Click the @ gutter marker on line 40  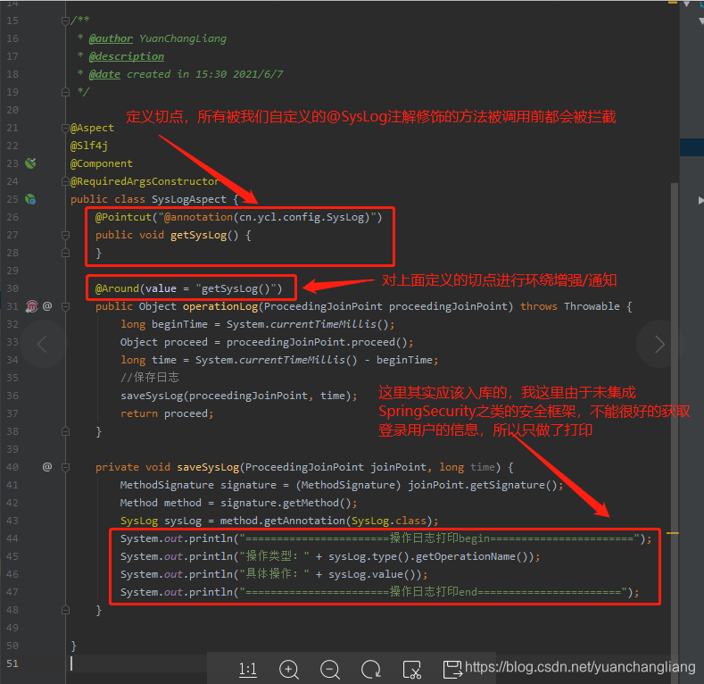pyautogui.click(x=47, y=467)
